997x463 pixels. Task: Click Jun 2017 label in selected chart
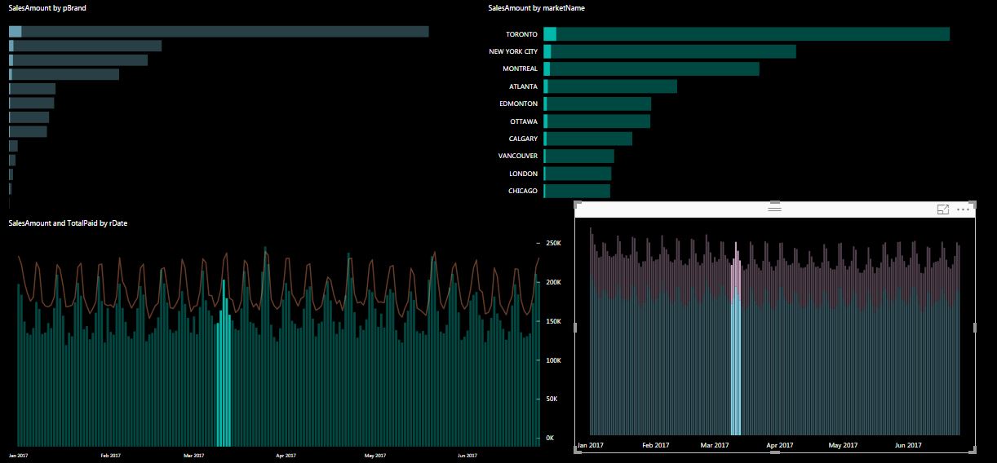[x=908, y=445]
